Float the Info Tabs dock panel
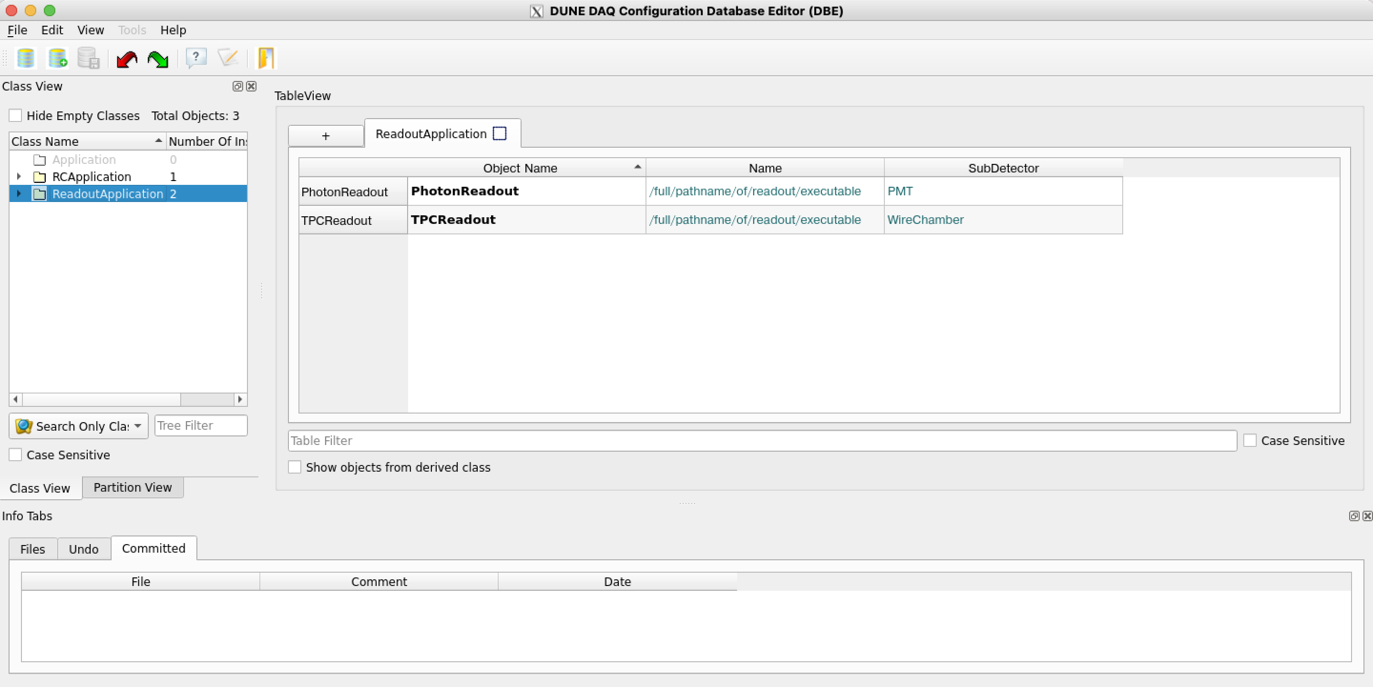Image resolution: width=1373 pixels, height=687 pixels. pos(1354,515)
